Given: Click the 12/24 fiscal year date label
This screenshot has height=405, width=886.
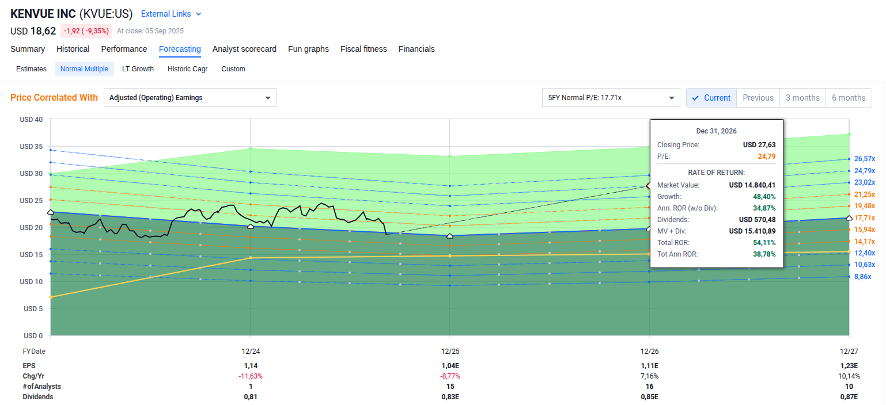Looking at the screenshot, I should [250, 351].
